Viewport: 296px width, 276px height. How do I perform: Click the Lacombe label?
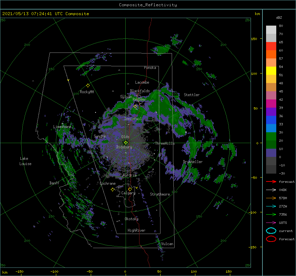coord(142,82)
